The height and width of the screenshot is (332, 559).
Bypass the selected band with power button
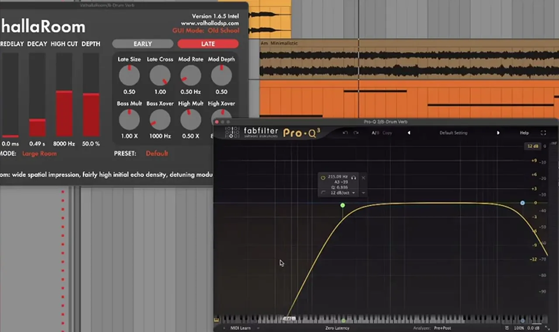323,178
